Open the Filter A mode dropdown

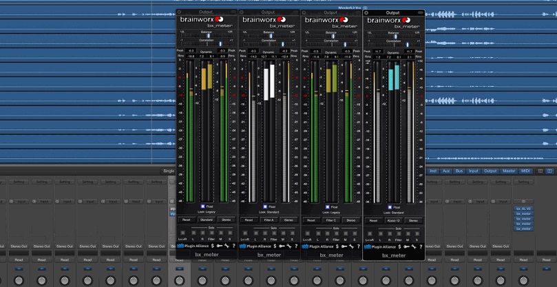(x=269, y=220)
